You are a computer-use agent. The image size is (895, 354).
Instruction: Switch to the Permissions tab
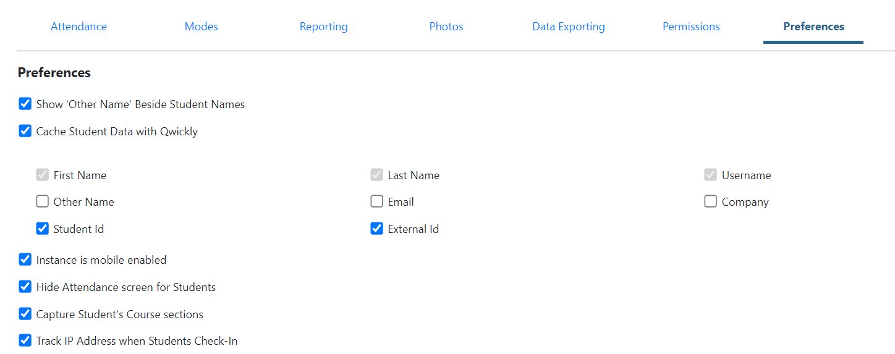pyautogui.click(x=691, y=27)
